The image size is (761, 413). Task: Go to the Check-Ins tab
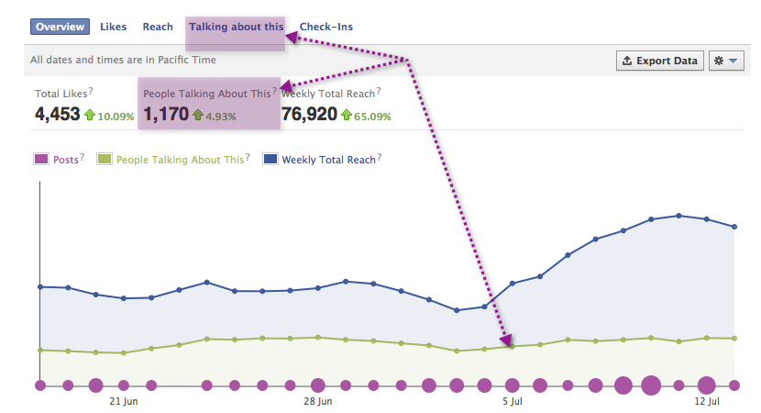coord(325,27)
